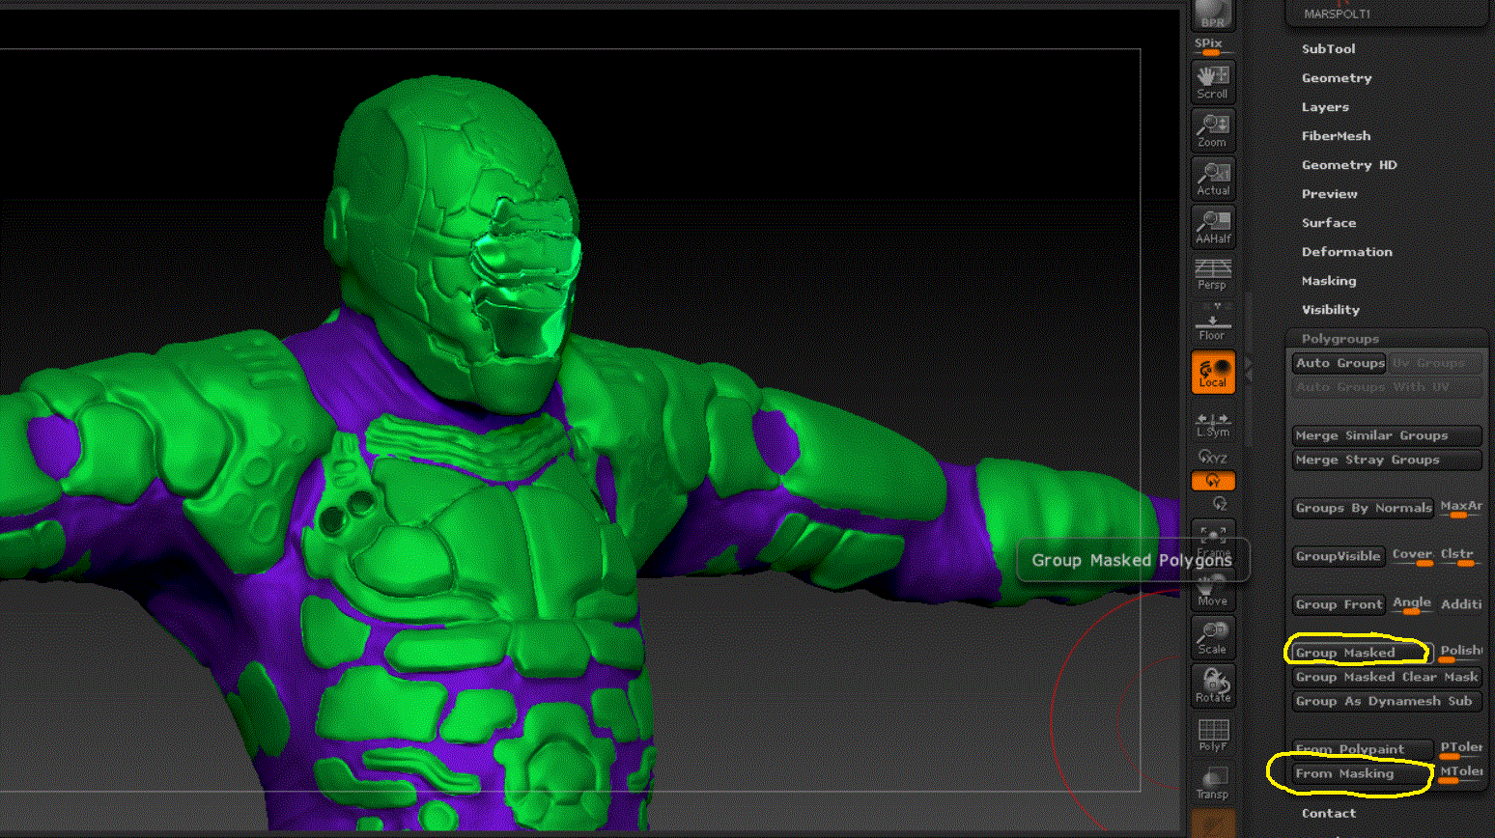Expand the SubTool palette section
Image resolution: width=1495 pixels, height=838 pixels.
(x=1328, y=48)
